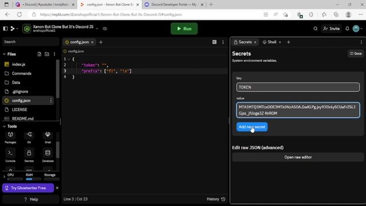Click Add new secret button
The height and width of the screenshot is (206, 366).
[252, 127]
